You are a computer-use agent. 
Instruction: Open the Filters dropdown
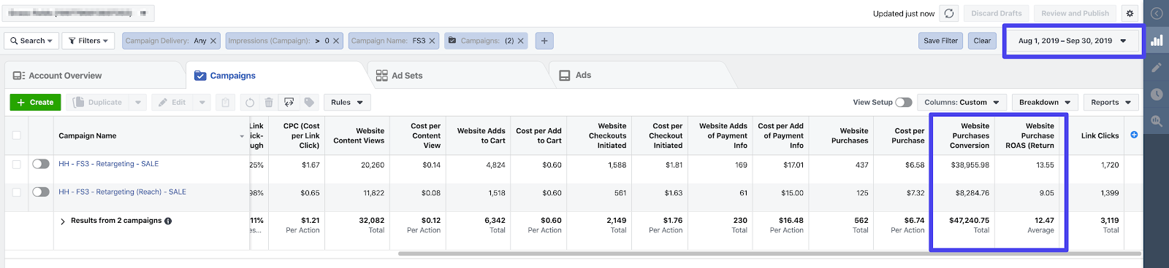[x=88, y=41]
